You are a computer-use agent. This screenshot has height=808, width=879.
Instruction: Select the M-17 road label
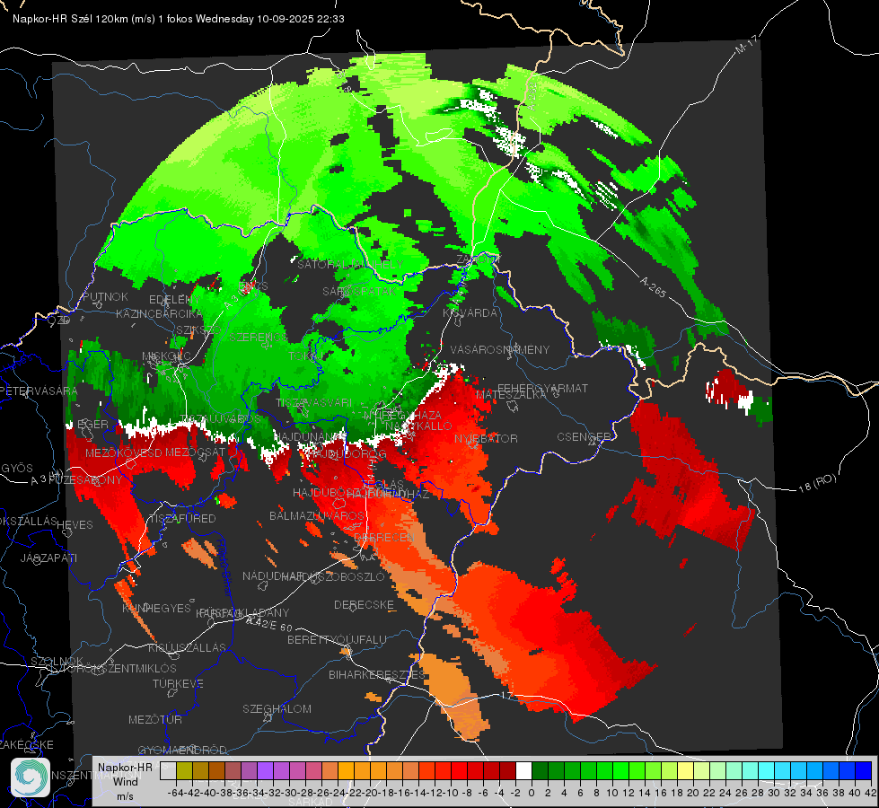tap(746, 45)
